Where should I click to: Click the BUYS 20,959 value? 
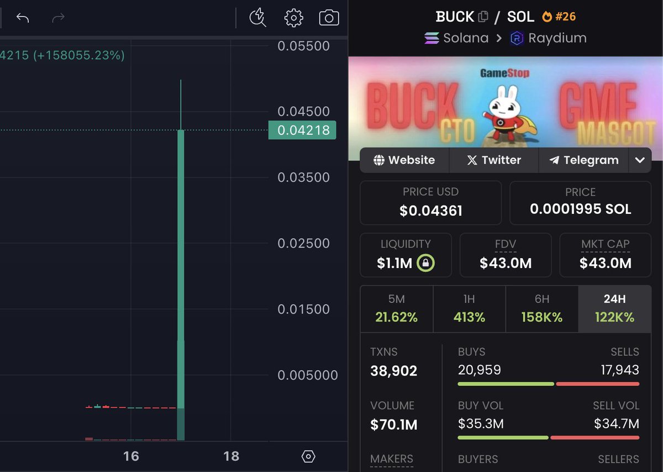coord(480,370)
